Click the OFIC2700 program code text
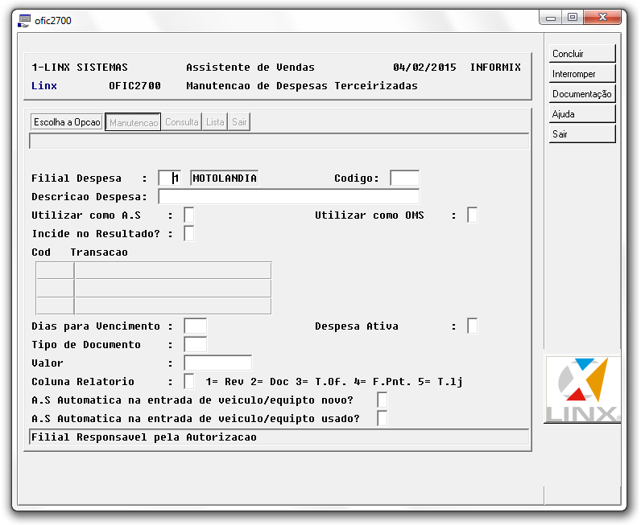The image size is (641, 525). [134, 86]
